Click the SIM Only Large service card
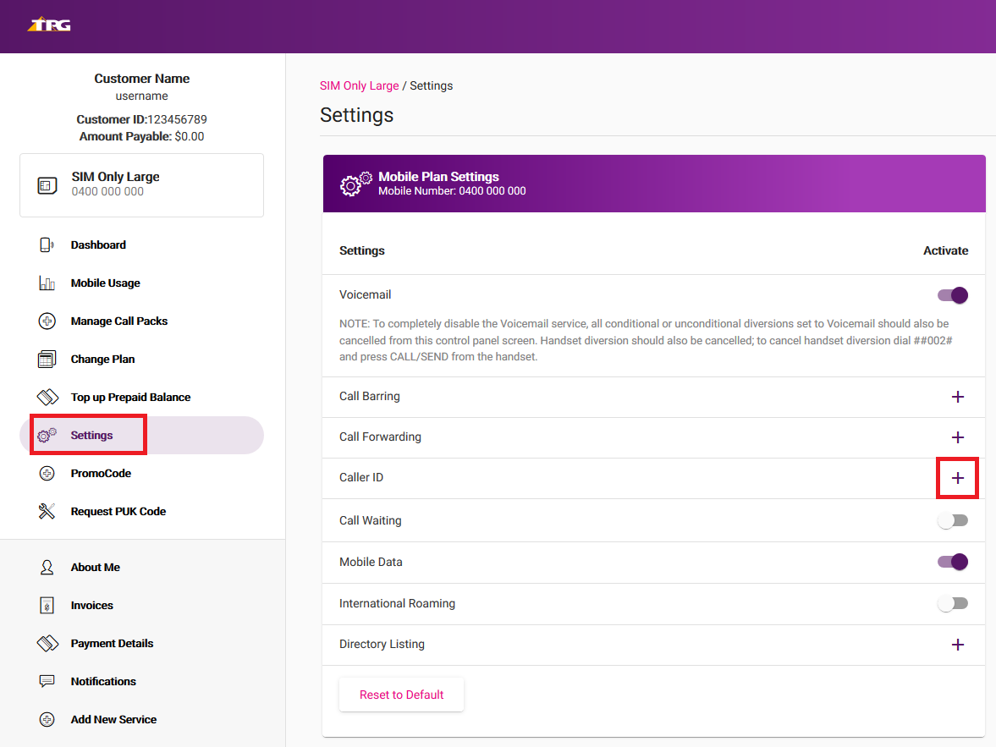This screenshot has height=747, width=996. (x=141, y=184)
